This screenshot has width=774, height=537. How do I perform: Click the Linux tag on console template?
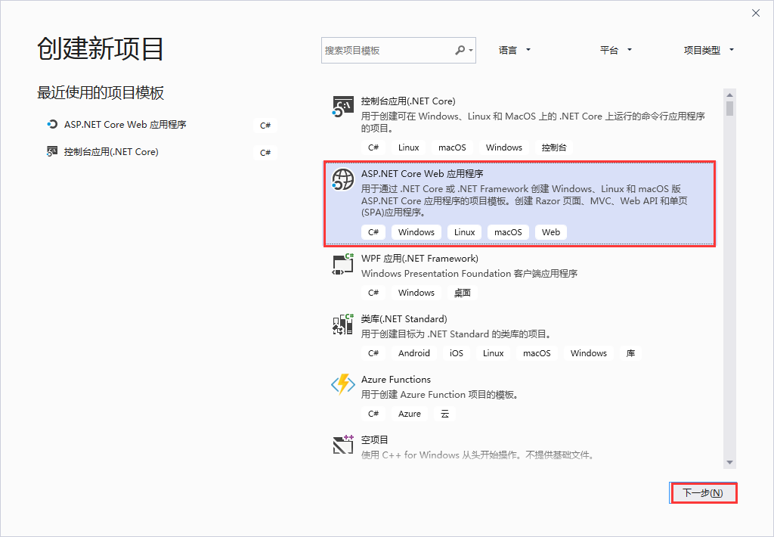pos(409,147)
